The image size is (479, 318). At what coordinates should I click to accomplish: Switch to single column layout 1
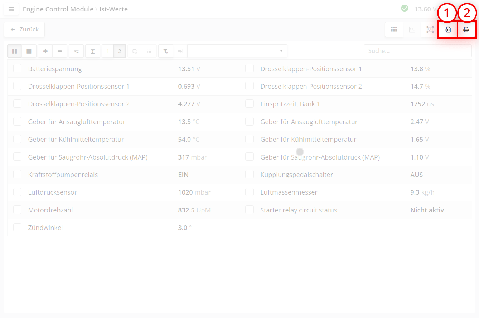pyautogui.click(x=108, y=51)
